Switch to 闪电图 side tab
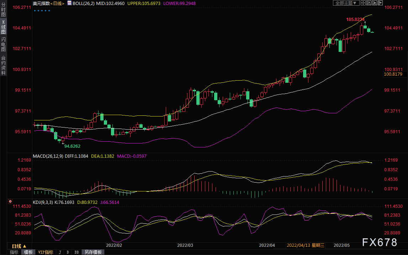 [3, 44]
